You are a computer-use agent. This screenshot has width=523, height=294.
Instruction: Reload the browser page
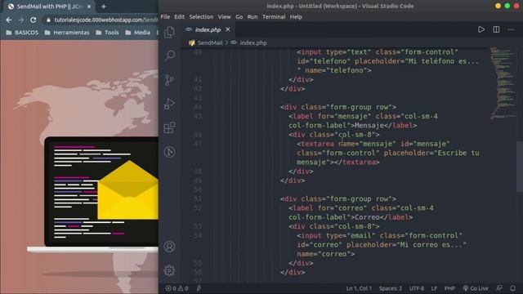tap(33, 20)
